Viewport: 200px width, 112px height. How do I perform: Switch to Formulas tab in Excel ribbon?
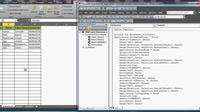pyautogui.click(x=40, y=2)
